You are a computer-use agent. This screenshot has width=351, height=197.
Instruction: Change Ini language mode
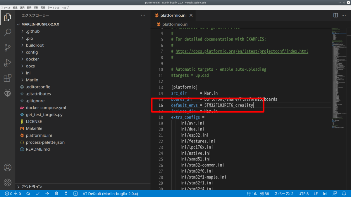(325, 193)
